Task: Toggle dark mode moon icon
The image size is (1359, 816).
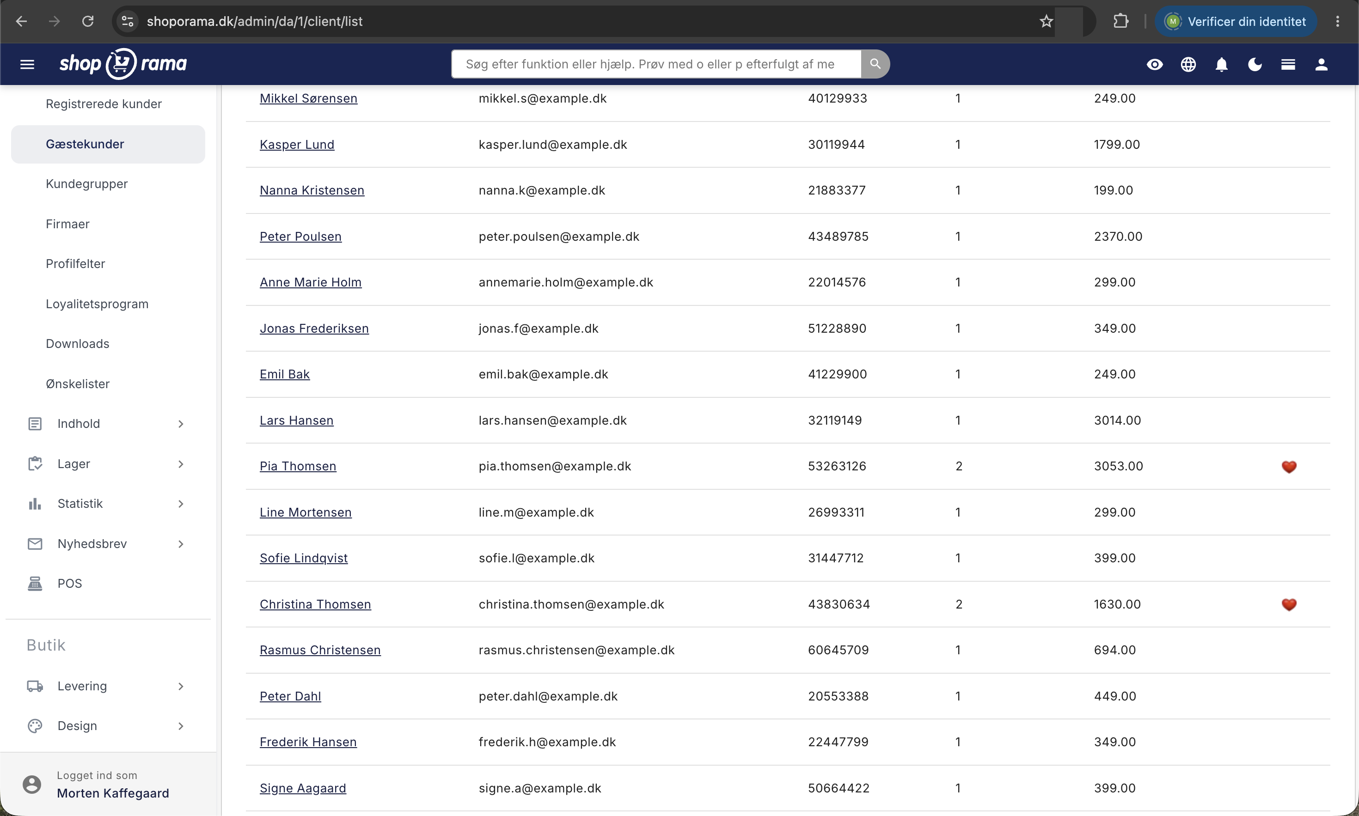Action: pyautogui.click(x=1255, y=64)
